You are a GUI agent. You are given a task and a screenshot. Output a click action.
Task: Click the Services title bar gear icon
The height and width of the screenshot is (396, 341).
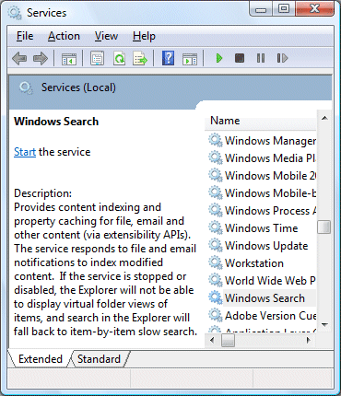[x=15, y=13]
